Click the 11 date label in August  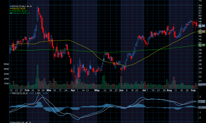[x=176, y=90]
